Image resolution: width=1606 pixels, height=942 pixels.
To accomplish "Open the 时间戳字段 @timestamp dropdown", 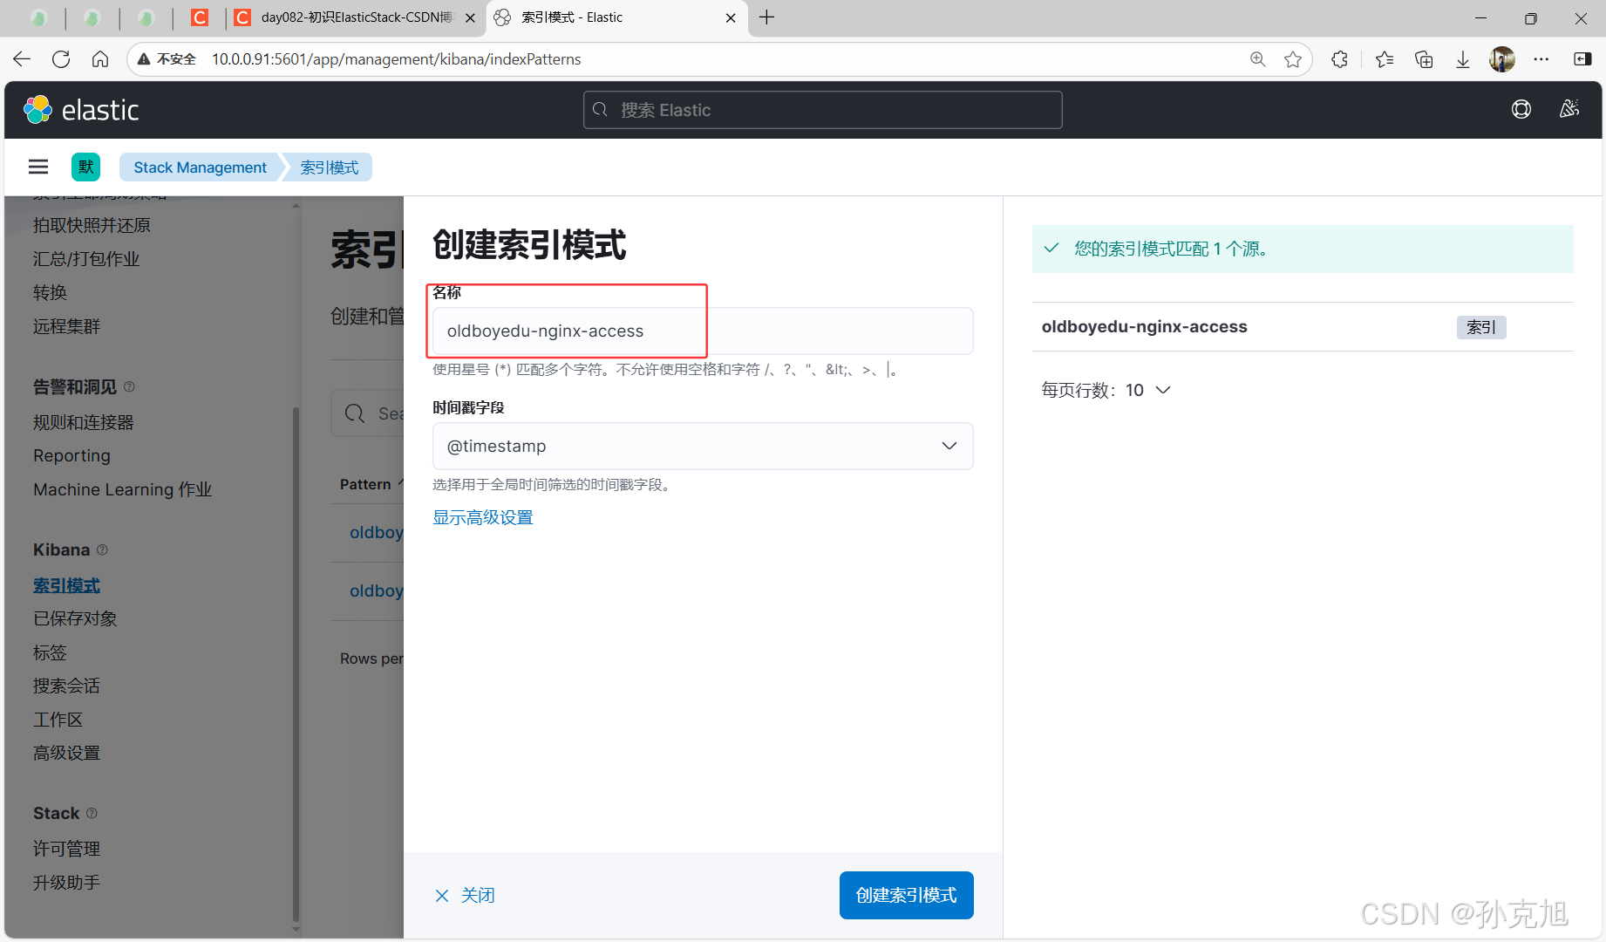I will 703,447.
